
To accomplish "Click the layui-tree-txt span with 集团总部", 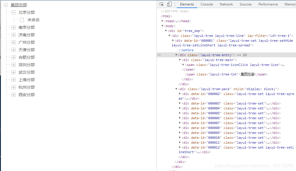I will tap(227, 74).
